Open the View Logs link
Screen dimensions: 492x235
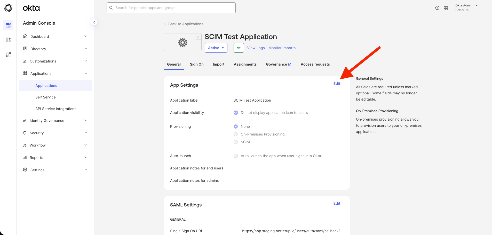point(256,48)
